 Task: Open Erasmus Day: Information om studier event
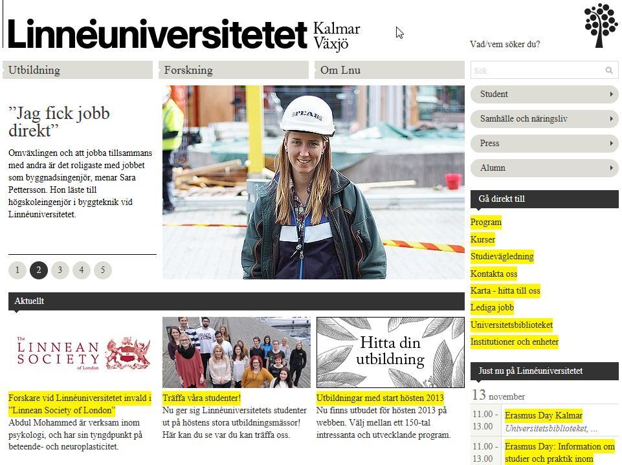click(x=560, y=453)
